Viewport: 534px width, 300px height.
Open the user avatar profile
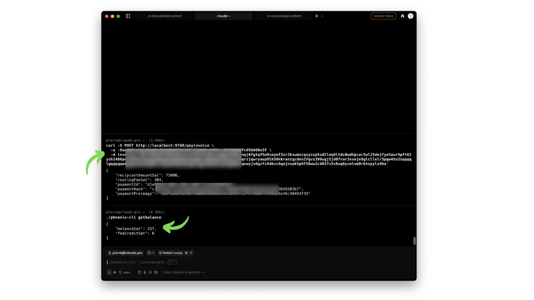tap(411, 16)
